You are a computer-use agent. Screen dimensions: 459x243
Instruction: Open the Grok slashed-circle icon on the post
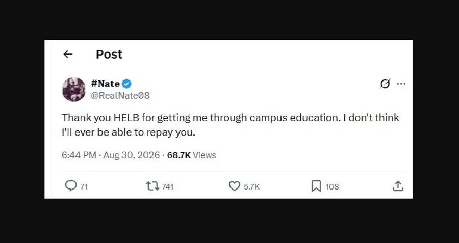385,84
